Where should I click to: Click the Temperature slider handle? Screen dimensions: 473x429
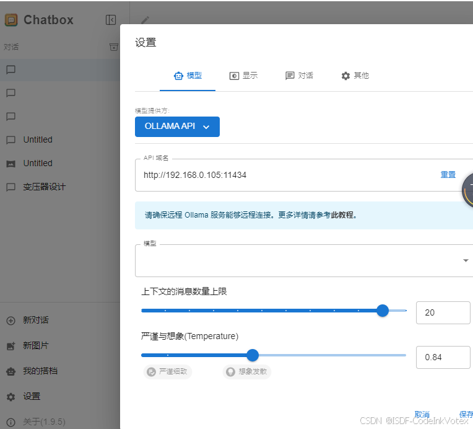click(x=253, y=355)
